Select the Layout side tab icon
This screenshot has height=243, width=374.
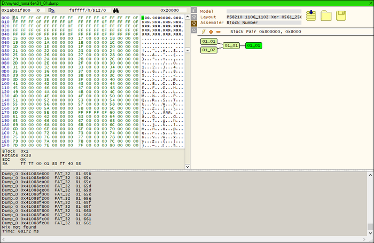click(194, 17)
